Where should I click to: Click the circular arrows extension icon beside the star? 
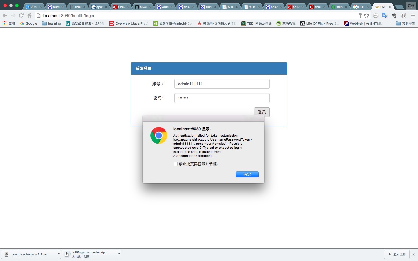376,16
